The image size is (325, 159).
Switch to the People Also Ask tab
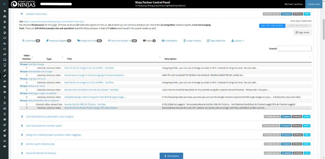[90, 41]
